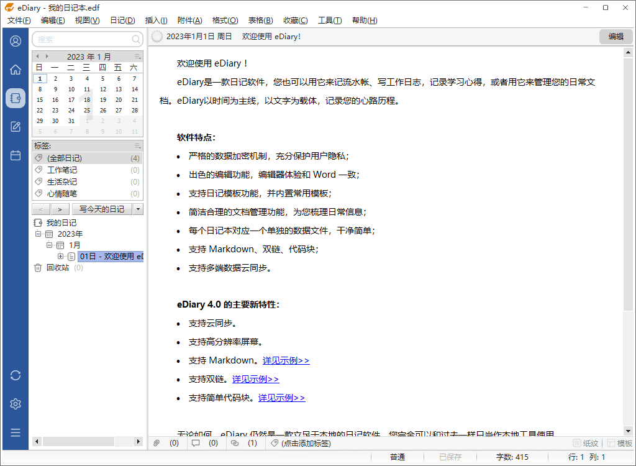Open the 插入(I) menu

tap(156, 21)
